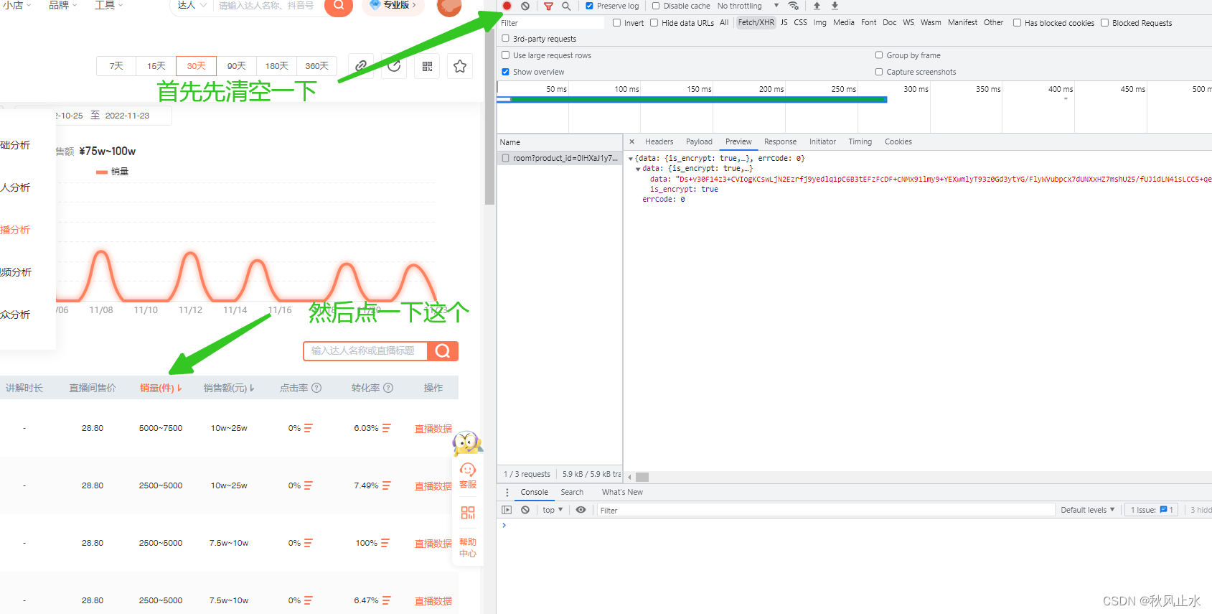Uncheck the Preserve log checkbox

point(589,6)
